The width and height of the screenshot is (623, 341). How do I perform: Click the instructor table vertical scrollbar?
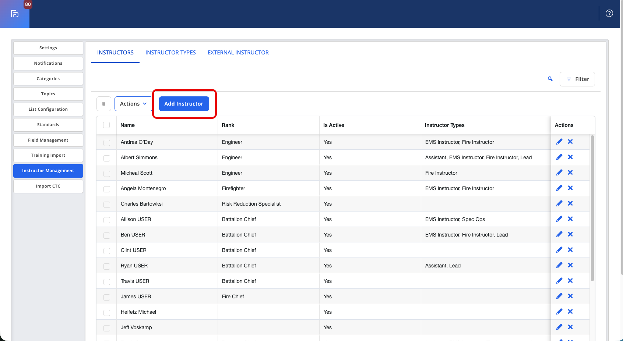[592, 208]
